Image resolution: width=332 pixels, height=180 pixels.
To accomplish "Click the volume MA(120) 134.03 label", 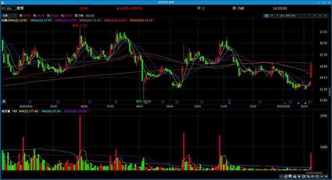I will tap(76, 111).
